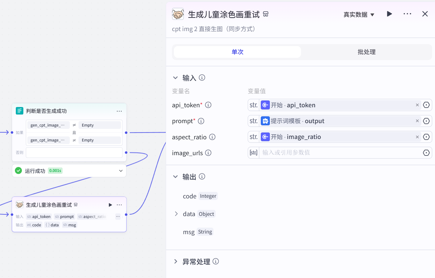Click the 否则 branch output port
435x278 pixels.
tap(126, 153)
